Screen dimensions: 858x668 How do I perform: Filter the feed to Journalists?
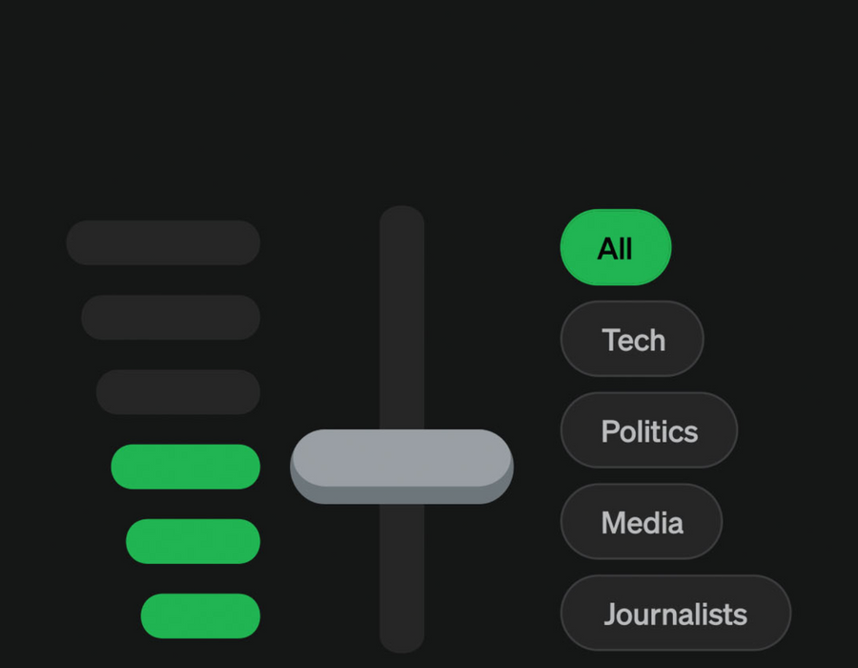tap(675, 614)
